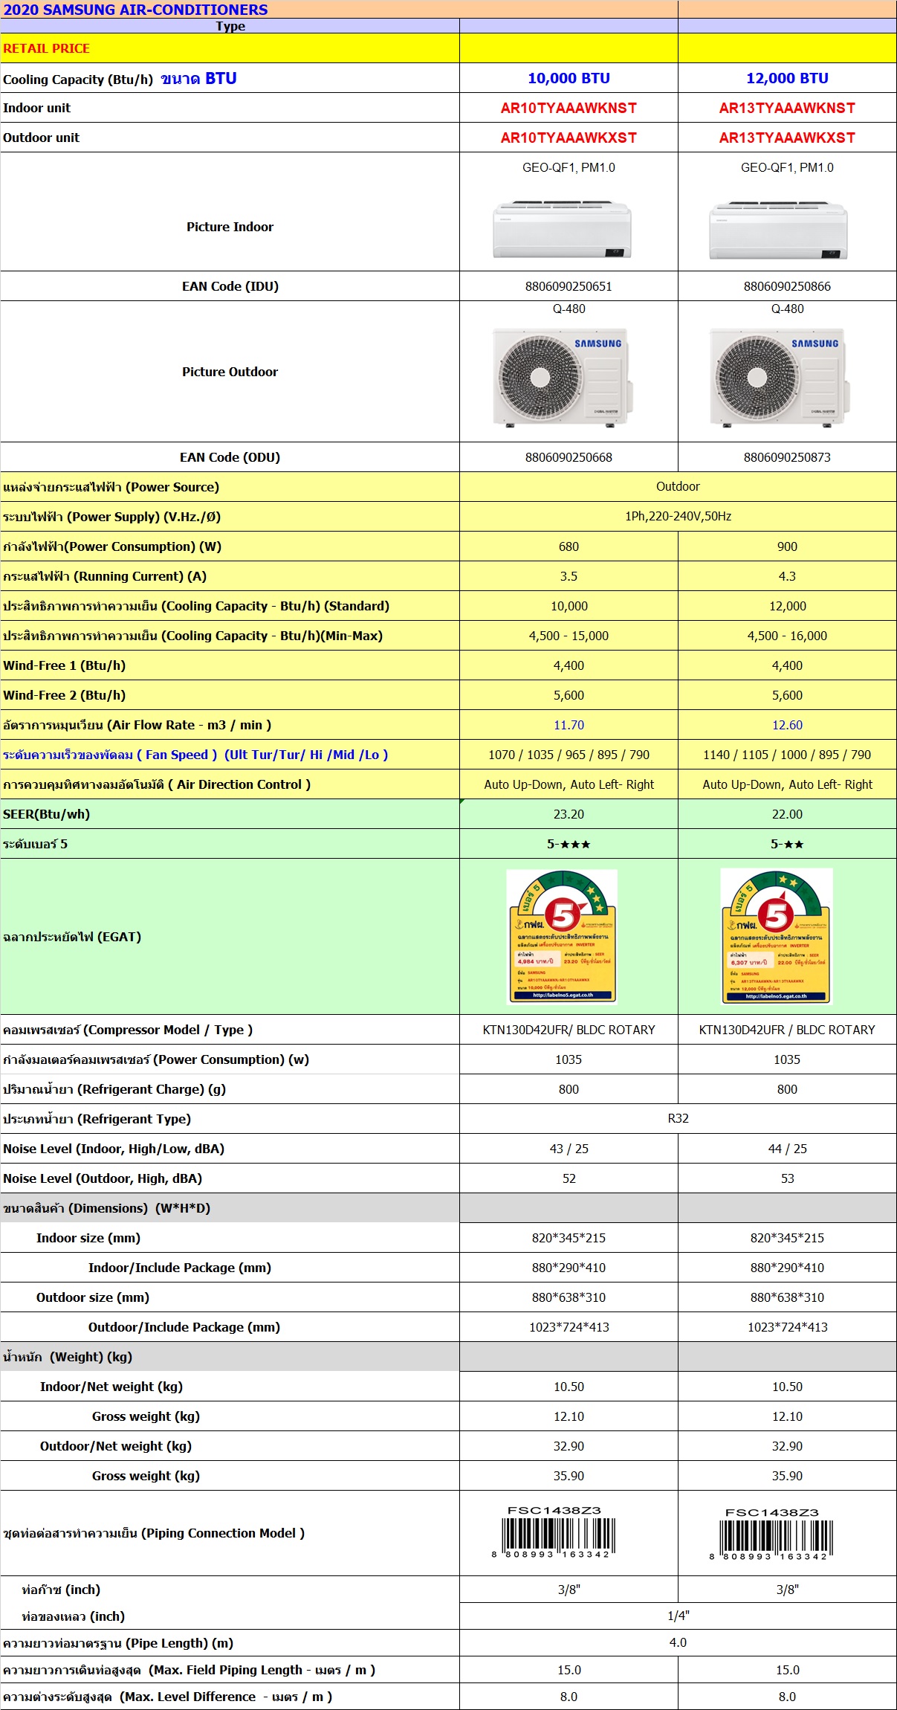Select the 'EAN Code (ODU)' label

coord(230,457)
